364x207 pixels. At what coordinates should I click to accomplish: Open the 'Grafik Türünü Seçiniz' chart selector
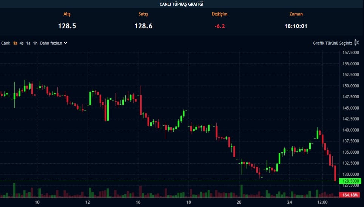332,43
